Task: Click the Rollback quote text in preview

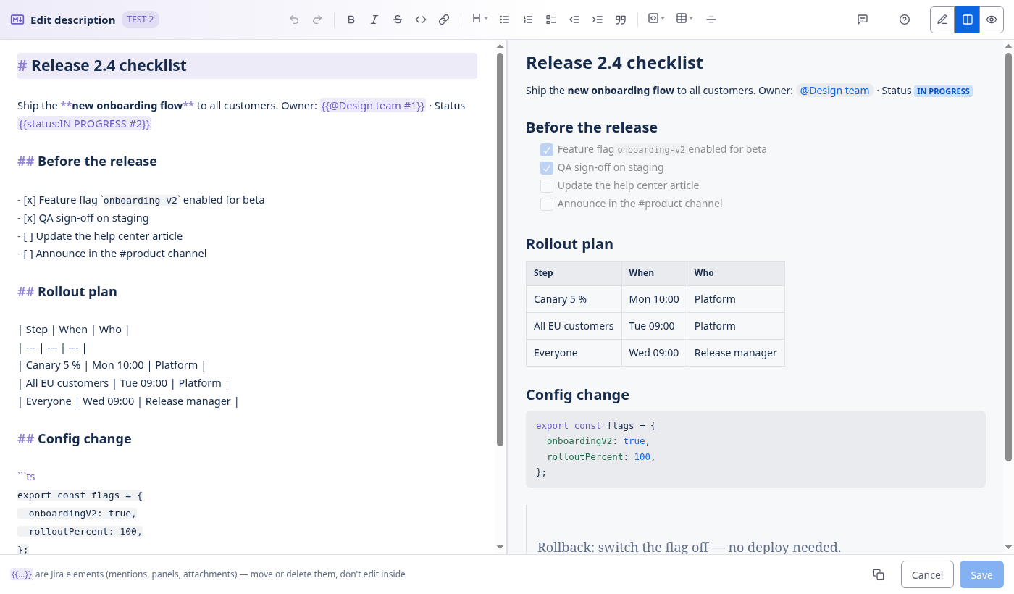Action: (x=690, y=547)
